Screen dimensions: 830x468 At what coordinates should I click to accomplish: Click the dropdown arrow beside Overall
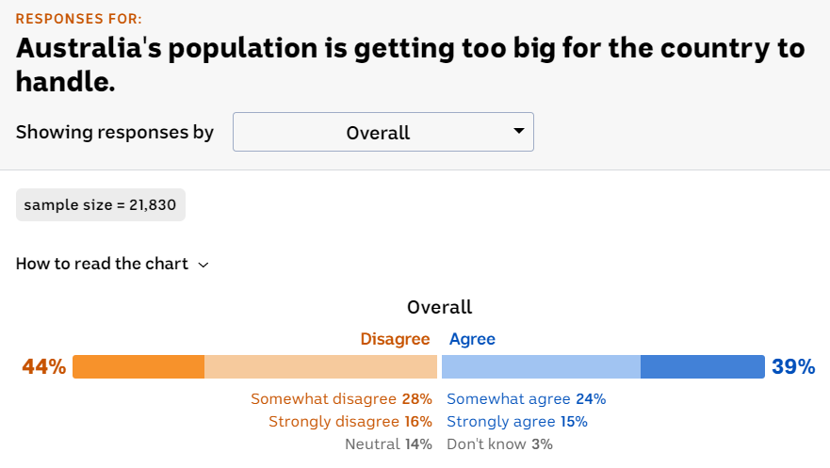518,132
